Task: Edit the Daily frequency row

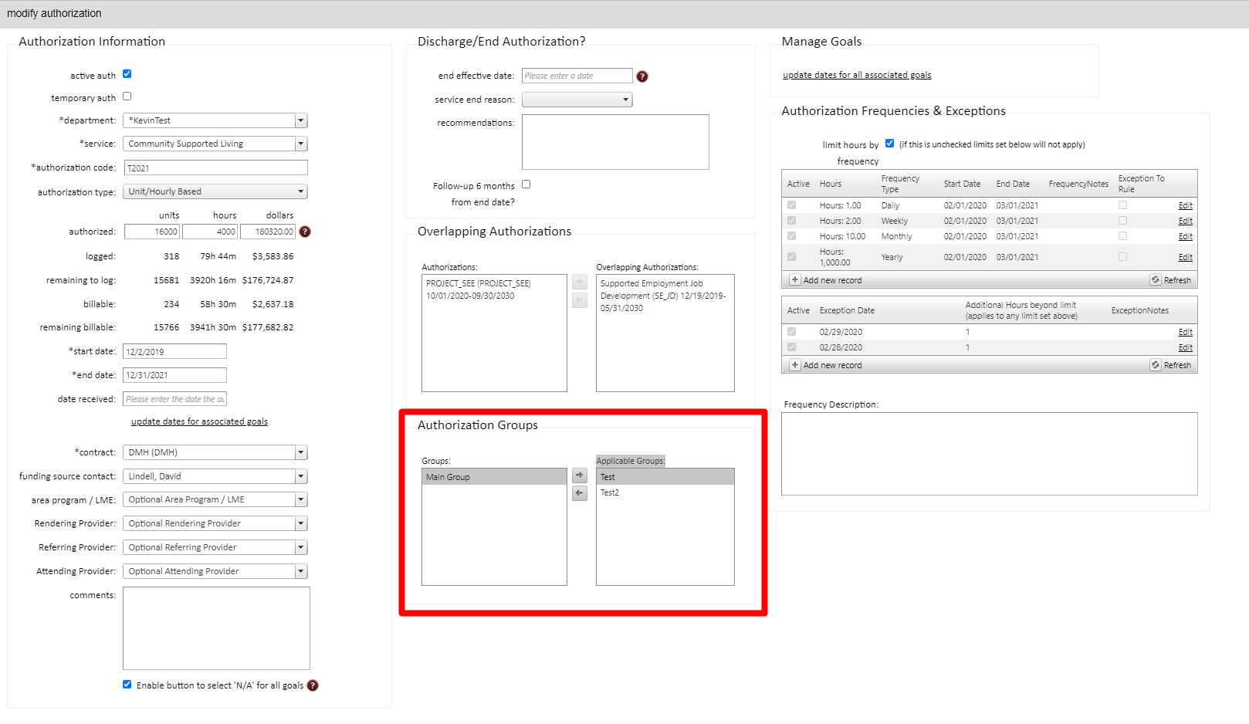Action: pyautogui.click(x=1186, y=206)
